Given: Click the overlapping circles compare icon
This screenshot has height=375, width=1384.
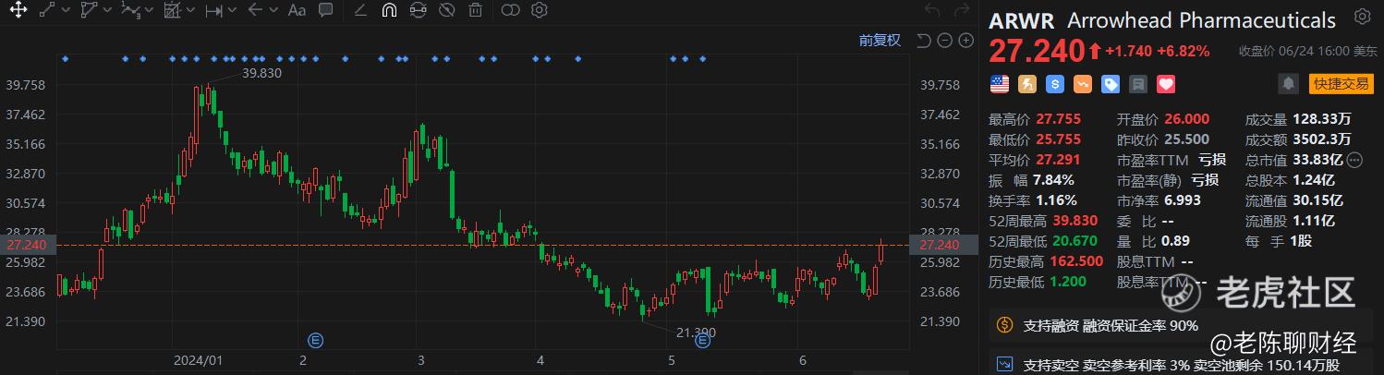Looking at the screenshot, I should pos(511,11).
